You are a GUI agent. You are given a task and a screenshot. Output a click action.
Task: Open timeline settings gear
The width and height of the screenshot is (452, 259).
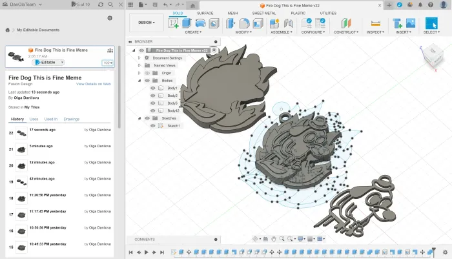click(445, 252)
